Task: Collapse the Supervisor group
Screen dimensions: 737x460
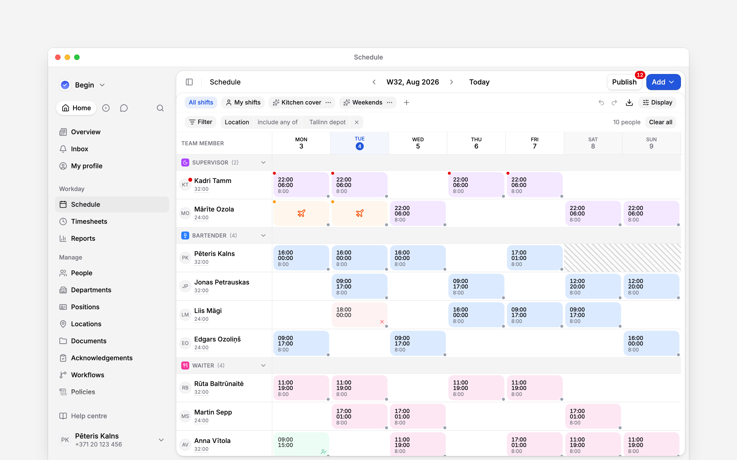Action: pos(263,162)
